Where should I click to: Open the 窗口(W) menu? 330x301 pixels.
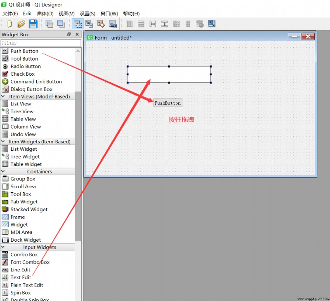coord(109,14)
